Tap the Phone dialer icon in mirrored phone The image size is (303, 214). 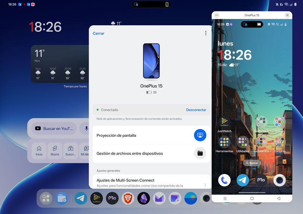click(224, 180)
